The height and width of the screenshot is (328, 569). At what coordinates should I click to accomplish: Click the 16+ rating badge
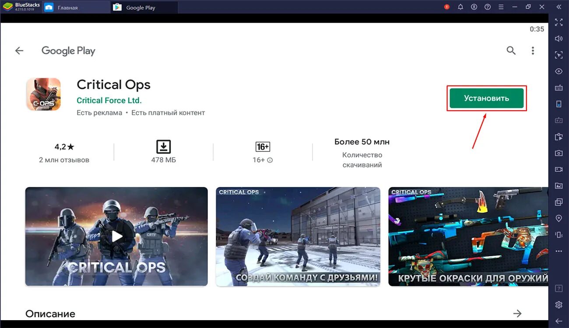(x=263, y=147)
